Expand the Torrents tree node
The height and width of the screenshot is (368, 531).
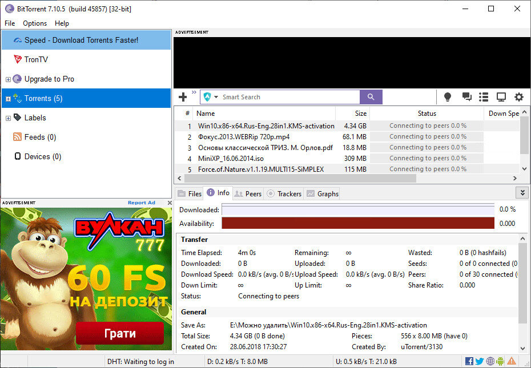[8, 99]
